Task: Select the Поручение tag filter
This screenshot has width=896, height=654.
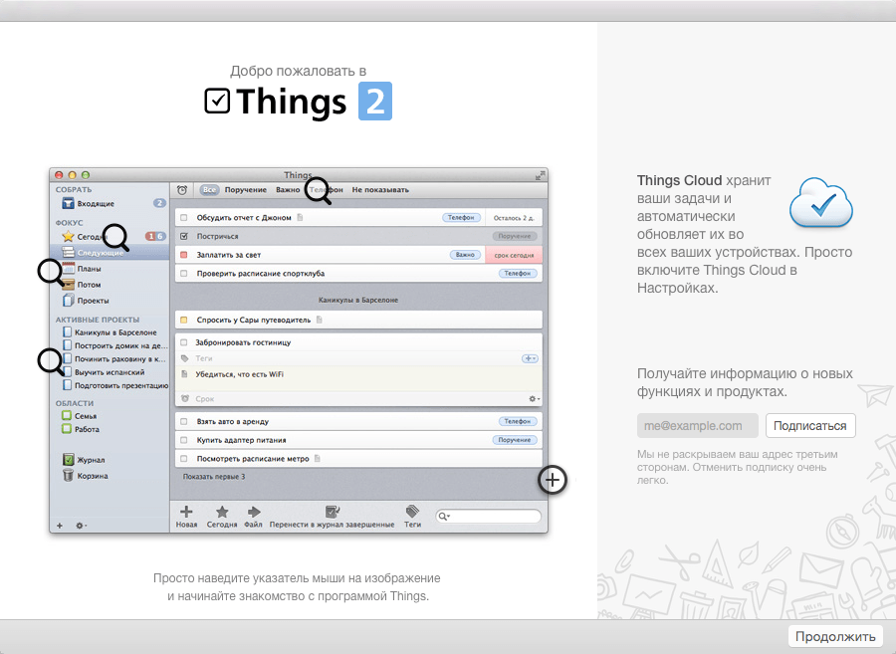Action: click(x=246, y=190)
